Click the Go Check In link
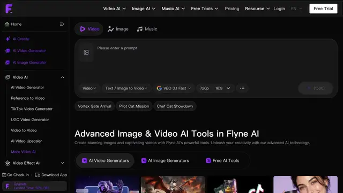Image resolution: width=343 pixels, height=193 pixels. point(16,175)
